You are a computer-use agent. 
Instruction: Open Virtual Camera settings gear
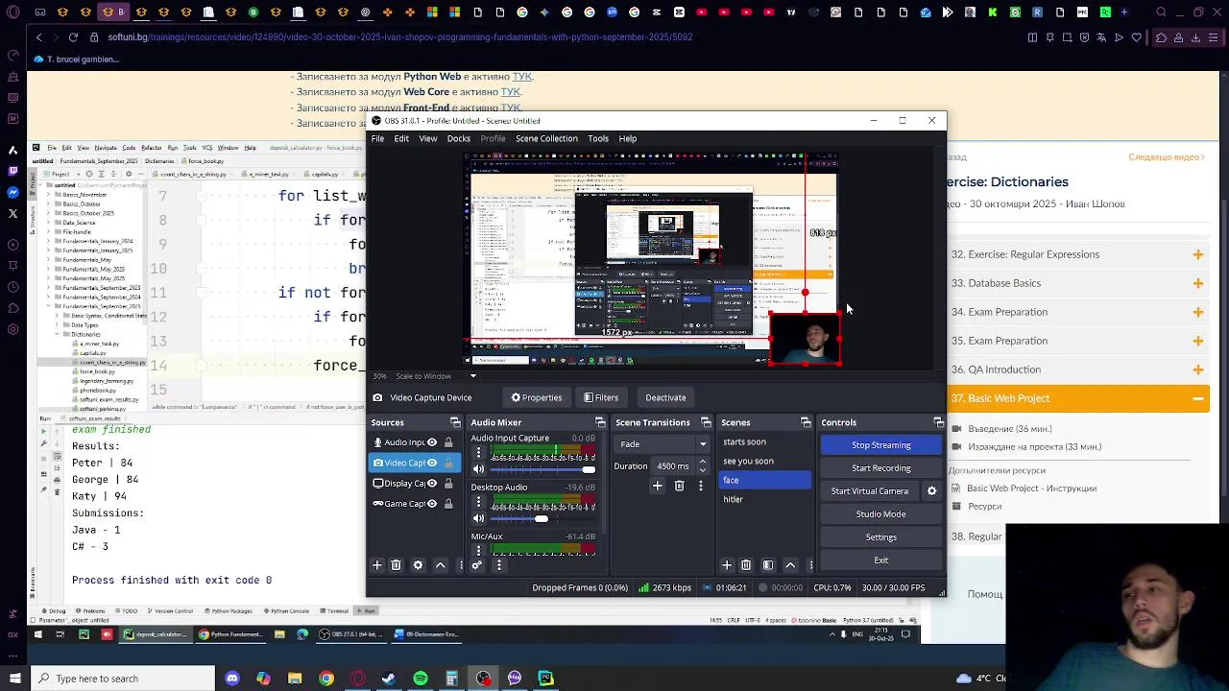point(931,491)
